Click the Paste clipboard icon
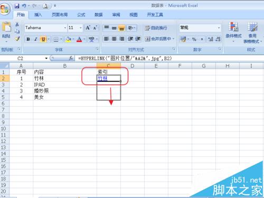264x198 pixels. coord(6,27)
